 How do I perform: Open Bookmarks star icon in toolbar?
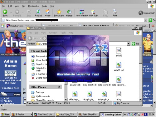[x=59, y=12]
